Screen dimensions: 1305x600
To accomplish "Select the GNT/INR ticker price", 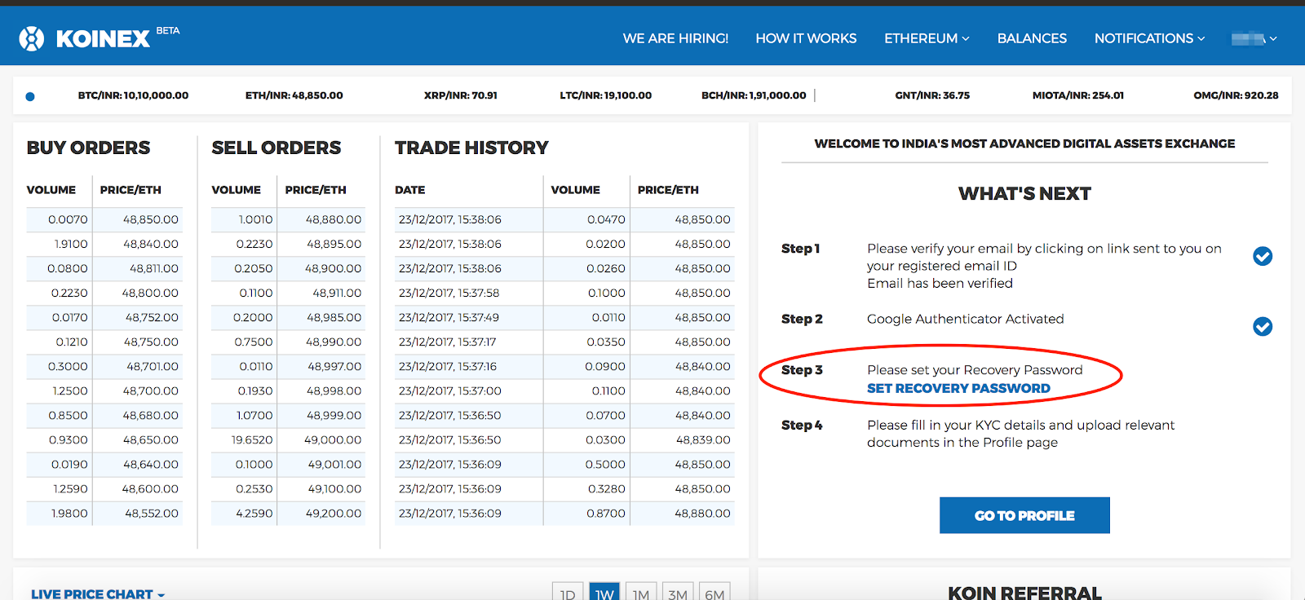I will pos(932,95).
